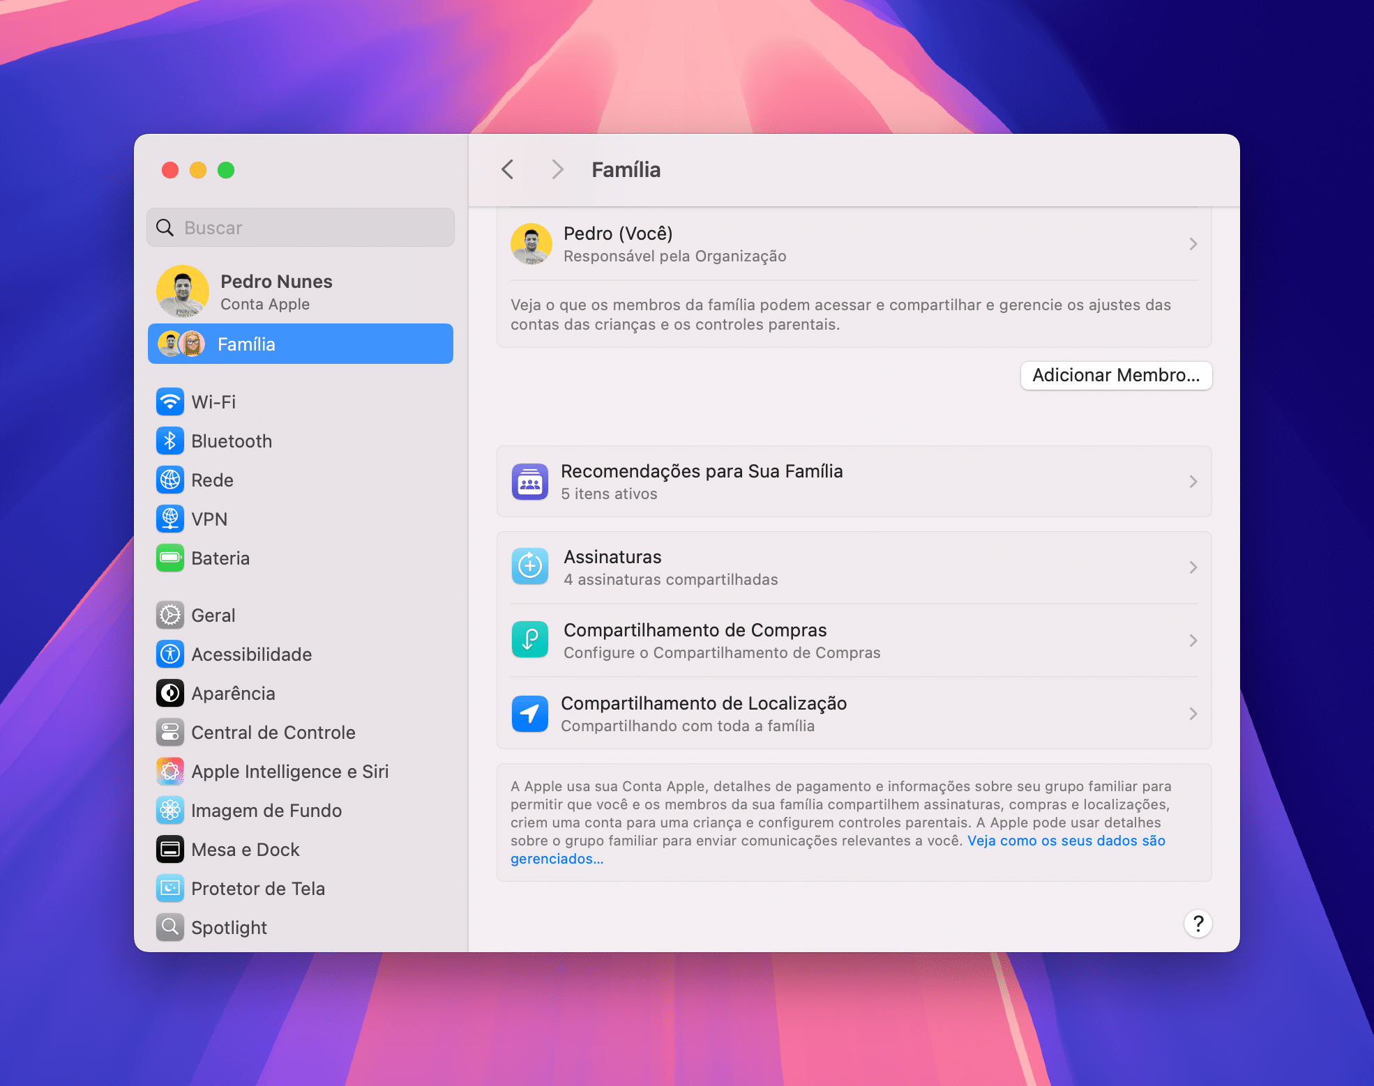Screen dimensions: 1374x1086
Task: Click the Buscar search field
Action: (x=301, y=227)
